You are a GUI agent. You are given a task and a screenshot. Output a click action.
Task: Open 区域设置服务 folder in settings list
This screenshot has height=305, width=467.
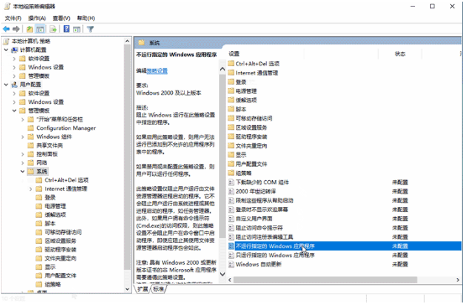click(251, 127)
